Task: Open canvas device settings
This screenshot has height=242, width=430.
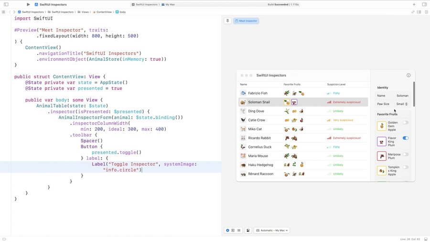Action: coord(248,231)
